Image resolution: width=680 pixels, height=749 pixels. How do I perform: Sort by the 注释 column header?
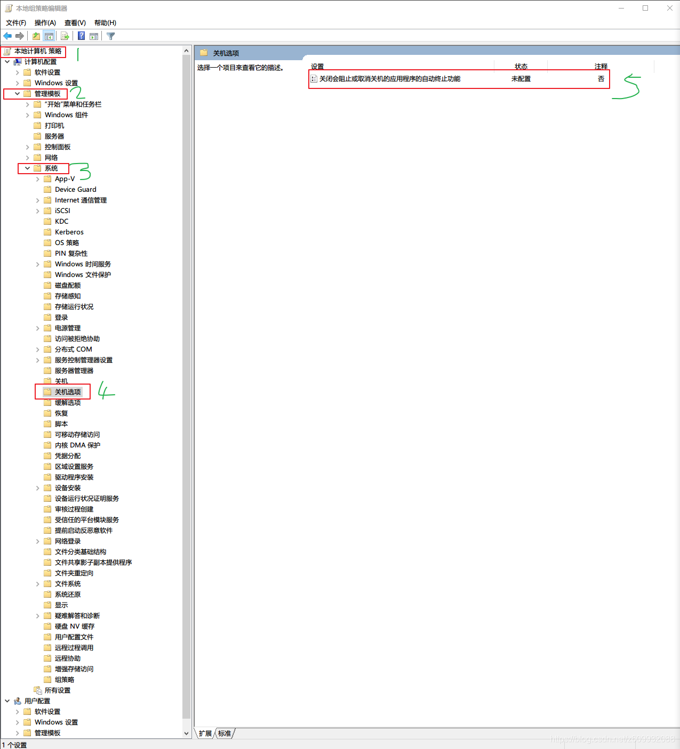pos(601,67)
